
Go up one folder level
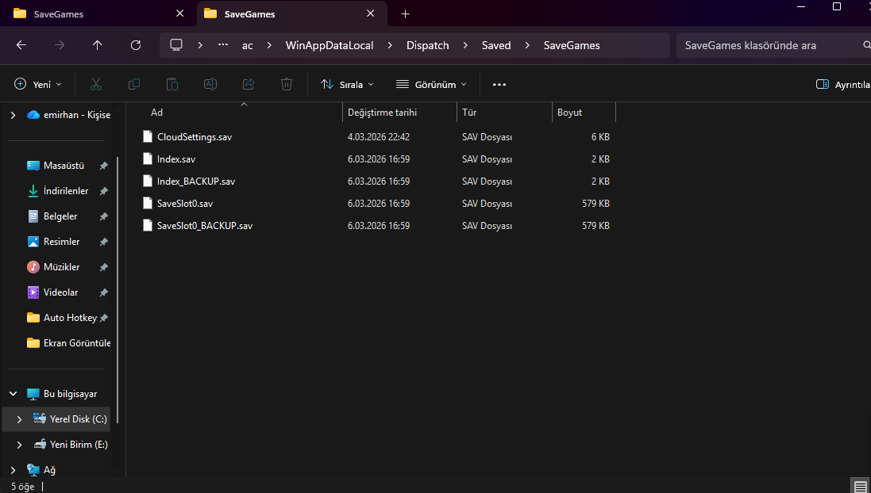pos(98,45)
